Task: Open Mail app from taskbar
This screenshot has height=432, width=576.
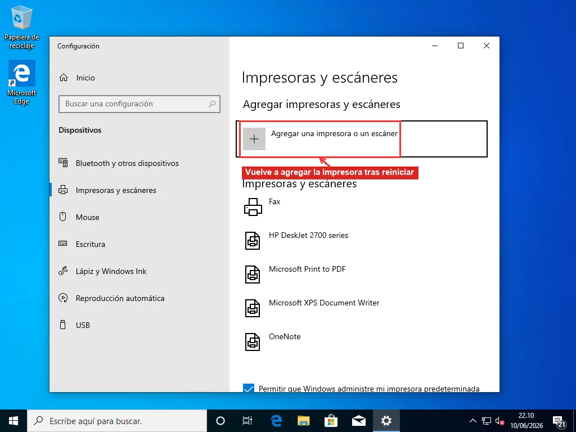Action: [x=358, y=421]
